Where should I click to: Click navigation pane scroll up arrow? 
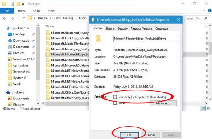(x=38, y=25)
